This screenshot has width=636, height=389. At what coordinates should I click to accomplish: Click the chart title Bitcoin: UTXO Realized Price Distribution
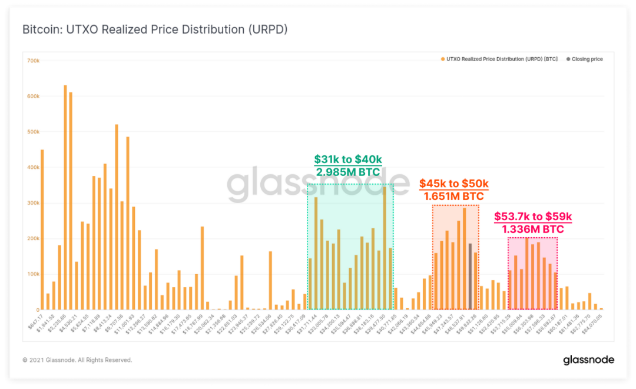point(155,29)
